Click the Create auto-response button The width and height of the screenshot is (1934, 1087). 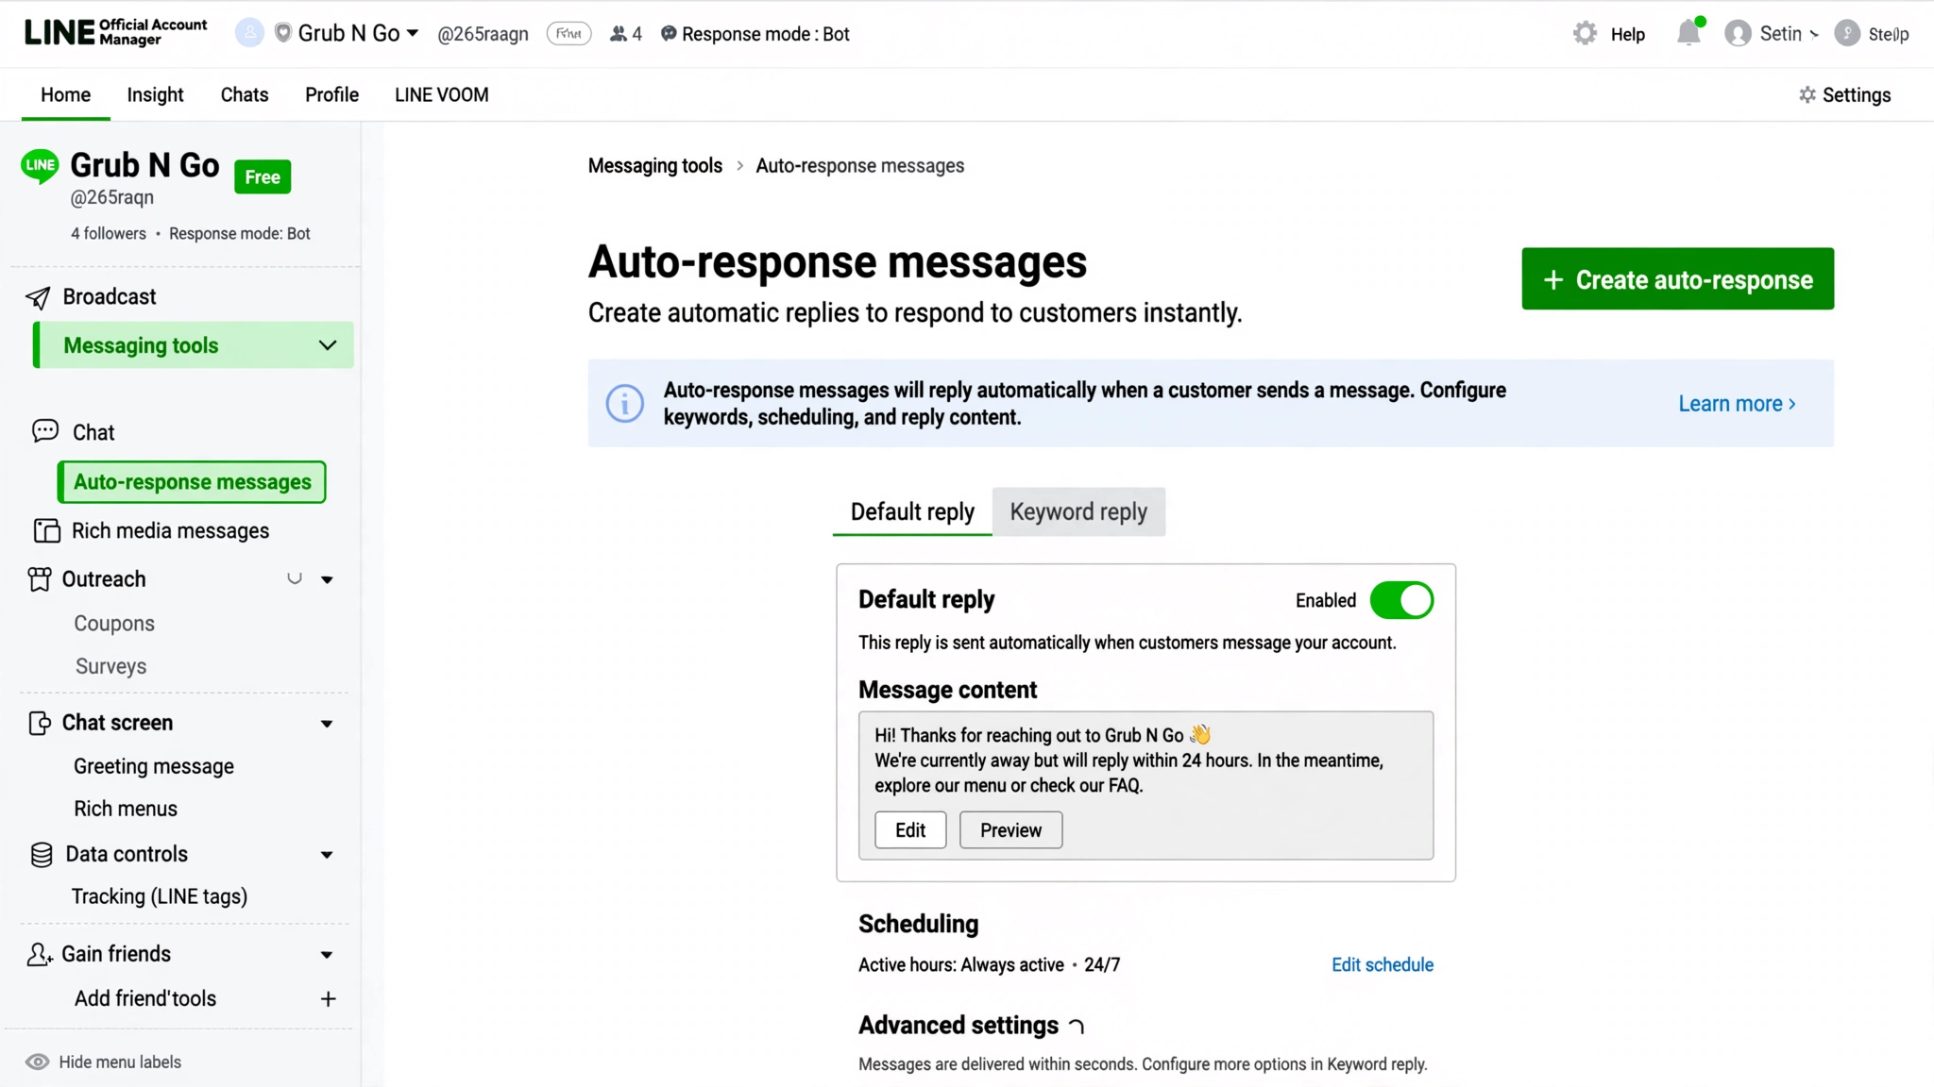pyautogui.click(x=1677, y=278)
